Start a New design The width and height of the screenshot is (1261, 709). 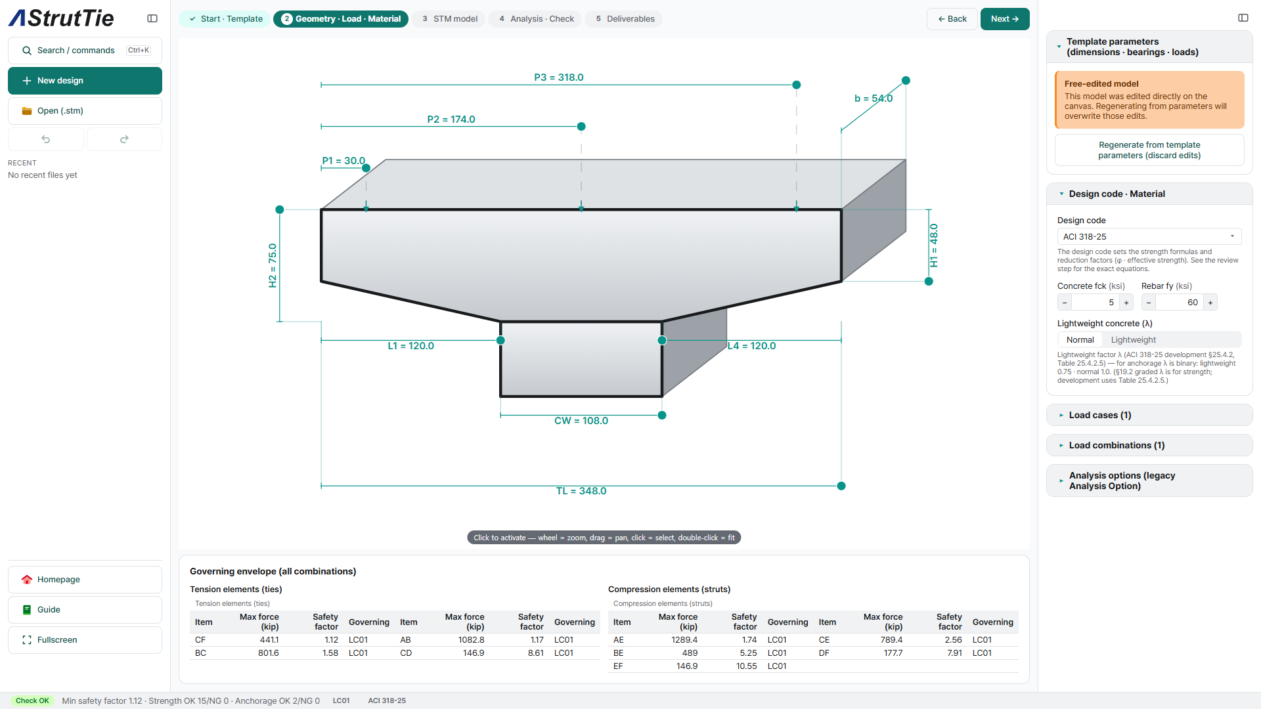85,81
